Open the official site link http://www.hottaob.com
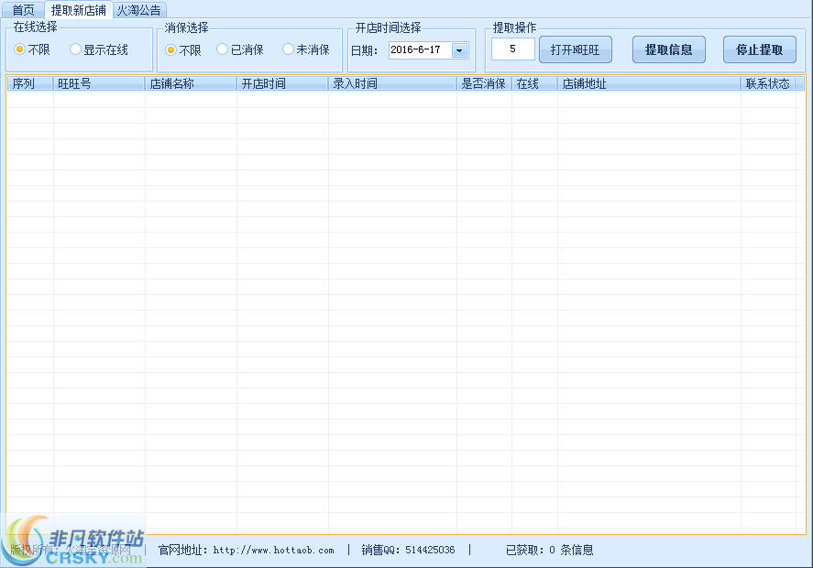Screen dimensions: 813x568 point(273,551)
